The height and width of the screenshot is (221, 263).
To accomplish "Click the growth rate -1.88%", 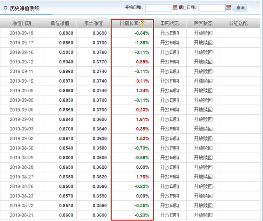I will point(142,43).
